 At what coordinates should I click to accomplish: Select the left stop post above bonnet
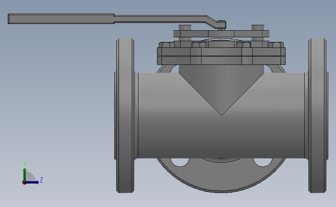tap(185, 28)
